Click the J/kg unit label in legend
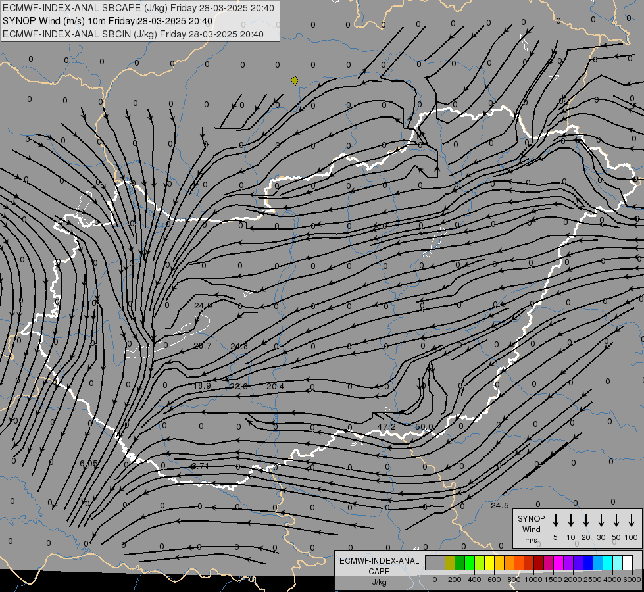This screenshot has width=644, height=592. coord(379,582)
